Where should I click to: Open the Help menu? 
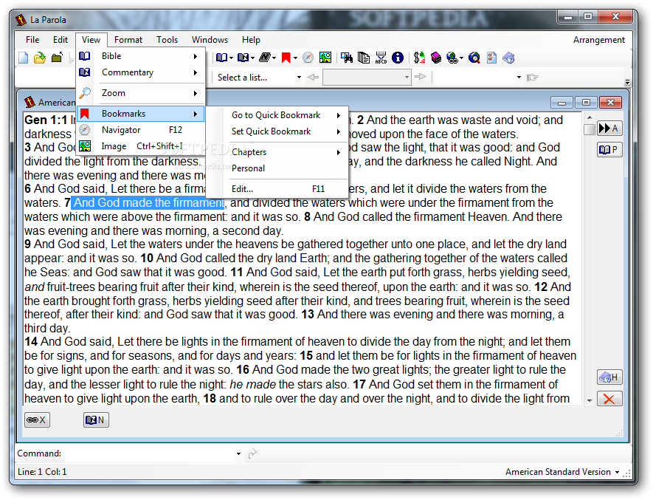(x=251, y=40)
